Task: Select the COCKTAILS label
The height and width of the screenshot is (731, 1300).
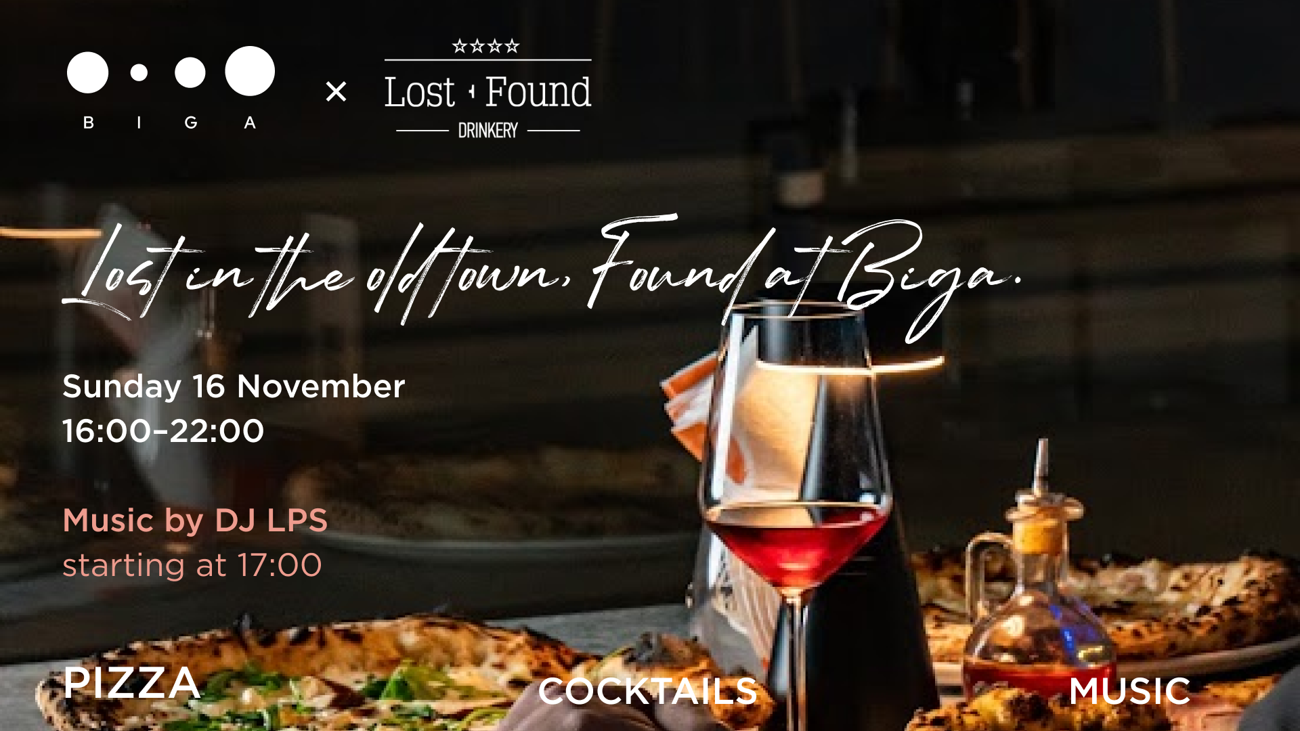Action: click(x=647, y=691)
